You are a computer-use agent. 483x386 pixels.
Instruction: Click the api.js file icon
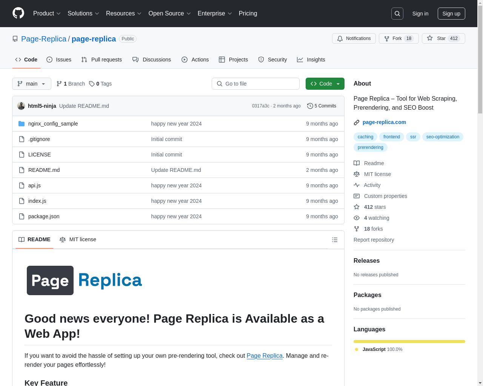22,185
